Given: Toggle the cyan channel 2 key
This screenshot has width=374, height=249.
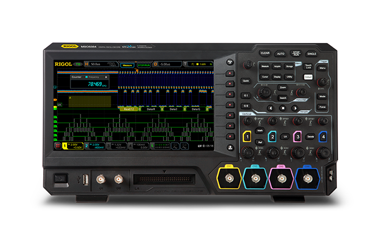Looking at the screenshot, I should tap(272, 136).
